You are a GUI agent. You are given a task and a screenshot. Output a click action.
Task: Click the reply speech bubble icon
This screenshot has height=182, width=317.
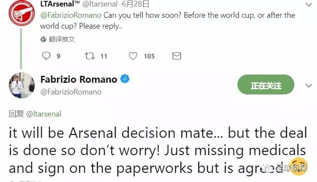[46, 56]
